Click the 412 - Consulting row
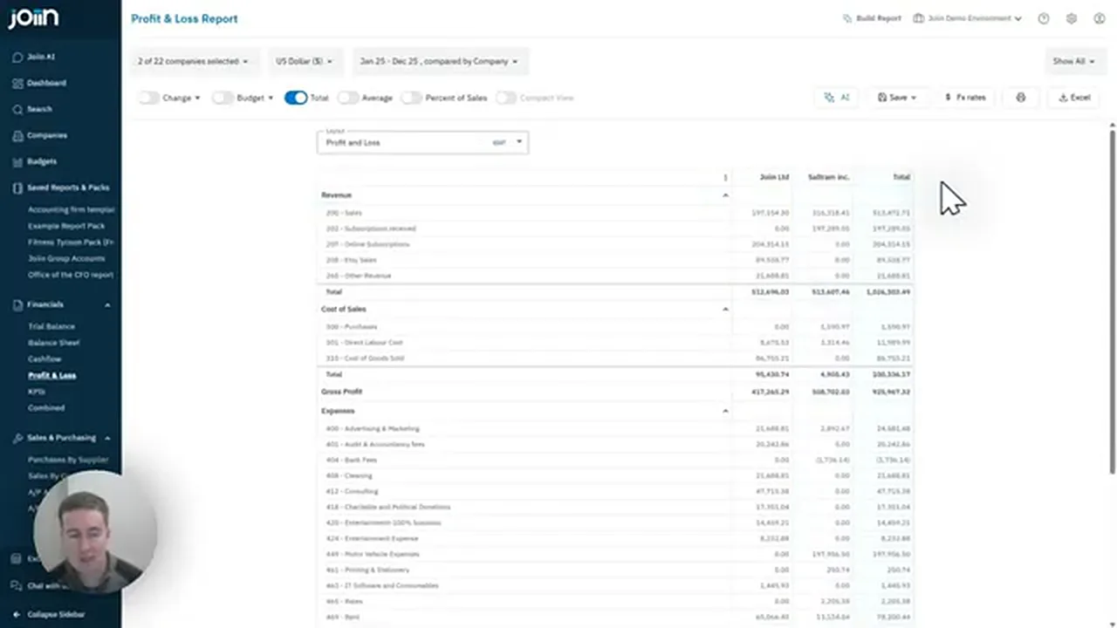The width and height of the screenshot is (1117, 628). 616,491
